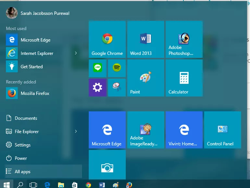Open the Google Chrome tile
The height and width of the screenshot is (188, 250).
[x=107, y=39]
